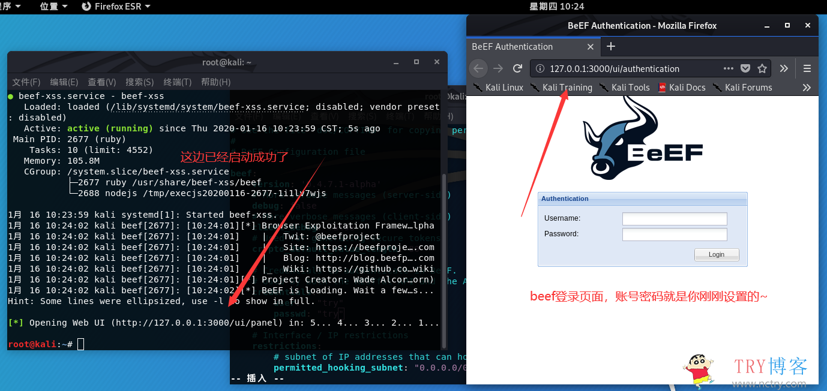Close the Firefox window
827x391 pixels.
pos(808,25)
